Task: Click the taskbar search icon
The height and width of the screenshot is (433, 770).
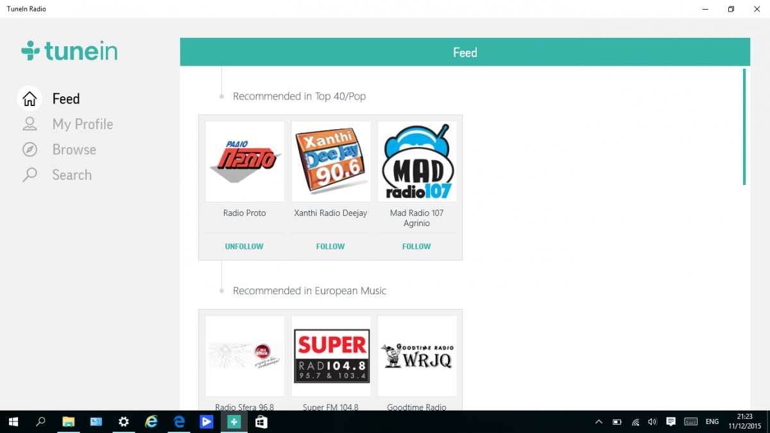Action: click(x=40, y=422)
